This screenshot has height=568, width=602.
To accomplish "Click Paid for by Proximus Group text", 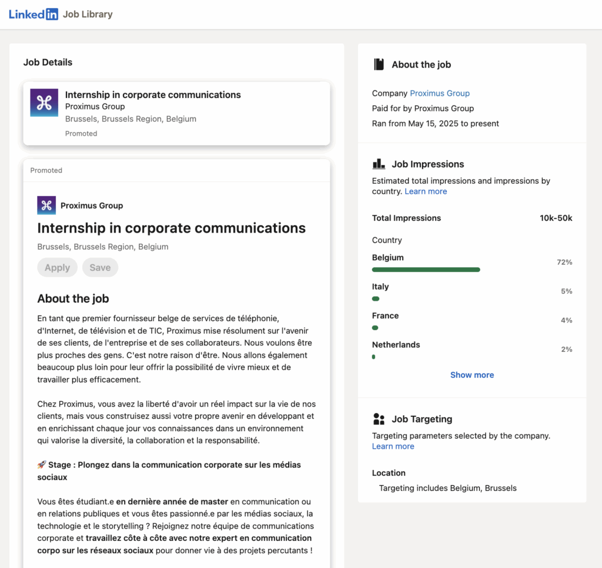I will pyautogui.click(x=423, y=109).
